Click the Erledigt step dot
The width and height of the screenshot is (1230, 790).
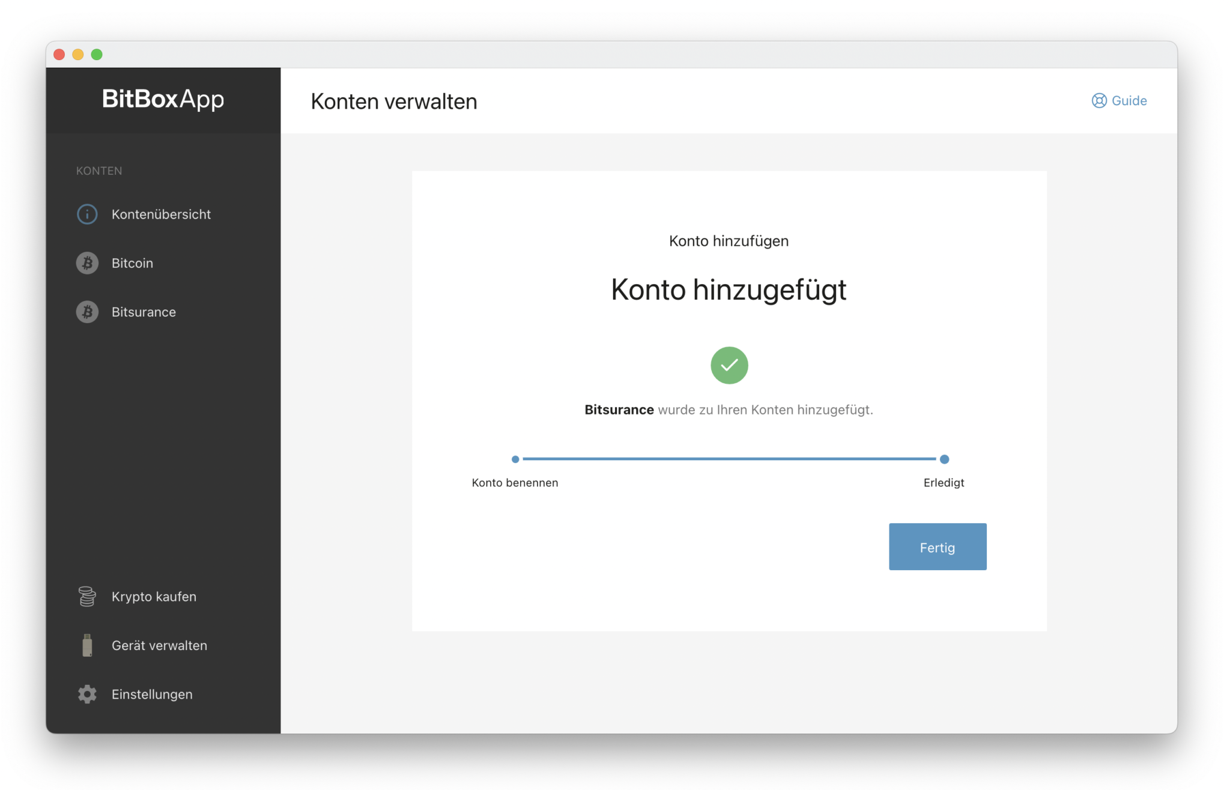click(944, 459)
